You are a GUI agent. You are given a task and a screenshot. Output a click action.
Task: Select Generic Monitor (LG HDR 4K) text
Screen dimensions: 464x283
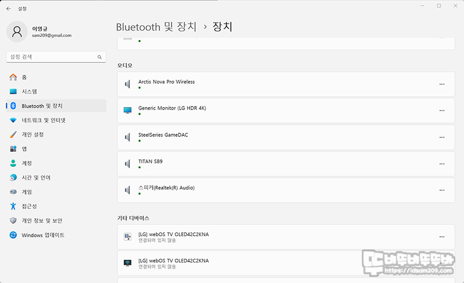pyautogui.click(x=172, y=108)
